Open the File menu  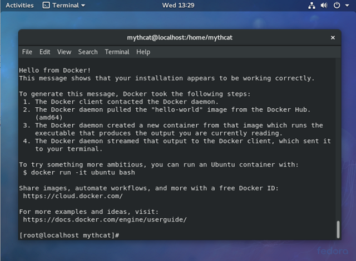(27, 52)
